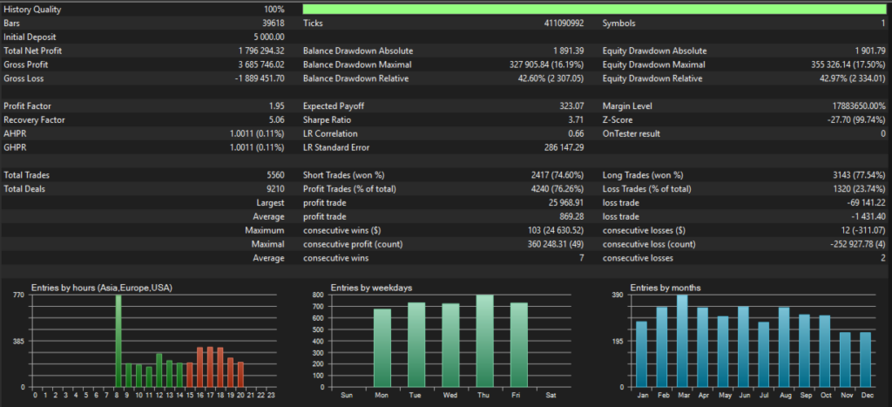Click the Mon bar in weekdays chart

382,349
